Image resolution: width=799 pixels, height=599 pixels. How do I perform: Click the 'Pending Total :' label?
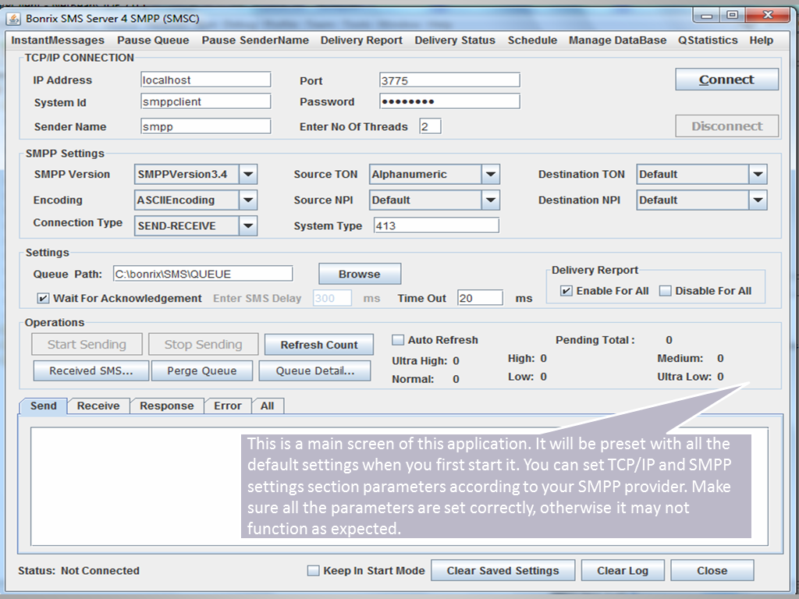tap(595, 340)
